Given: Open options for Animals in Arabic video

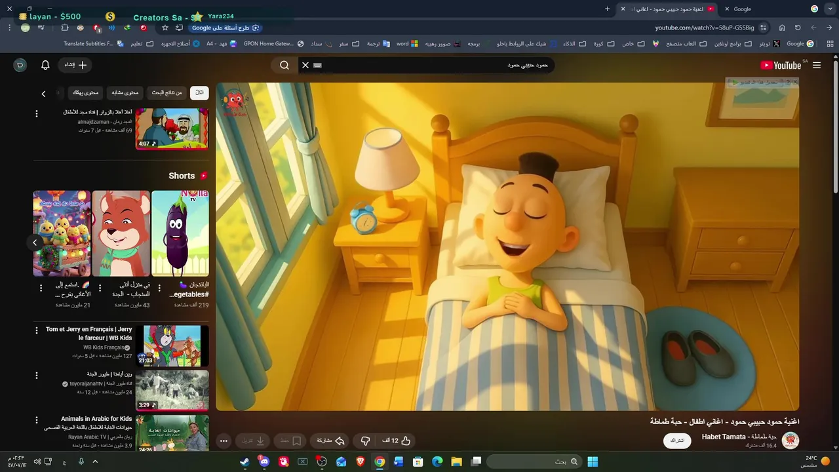Looking at the screenshot, I should pos(37,420).
